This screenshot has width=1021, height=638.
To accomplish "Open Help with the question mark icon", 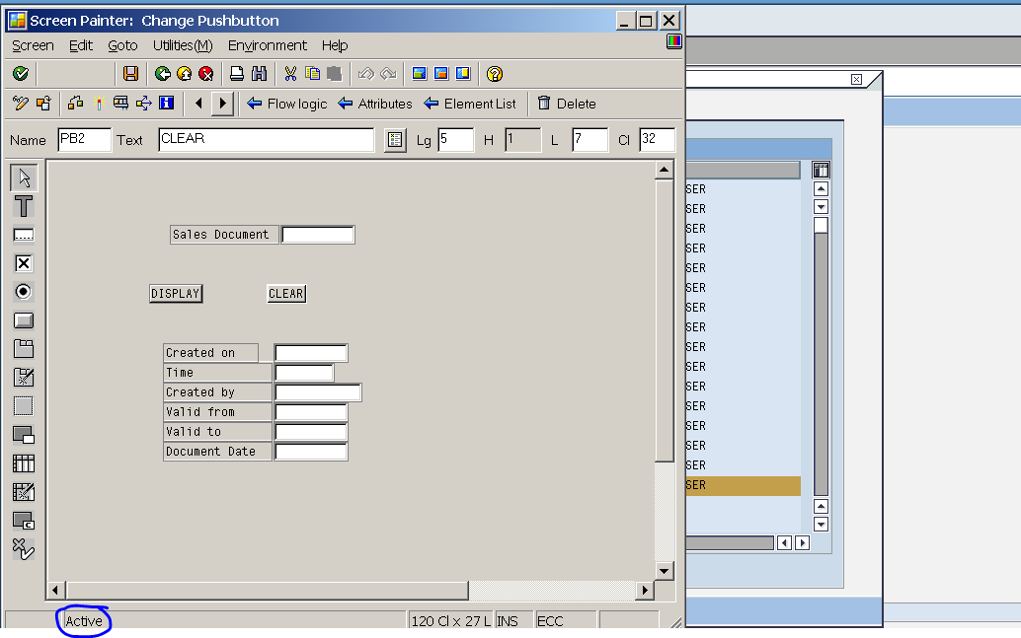I will click(495, 73).
